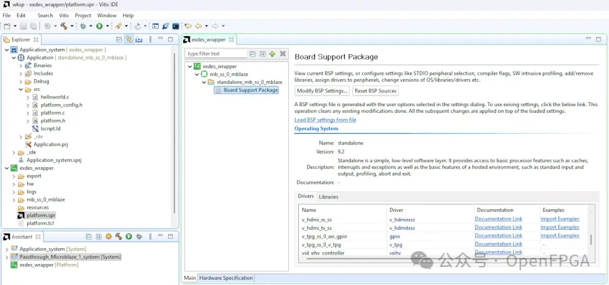Switch to the Libraries tab
Viewport: 609px width, 285px height.
point(329,197)
